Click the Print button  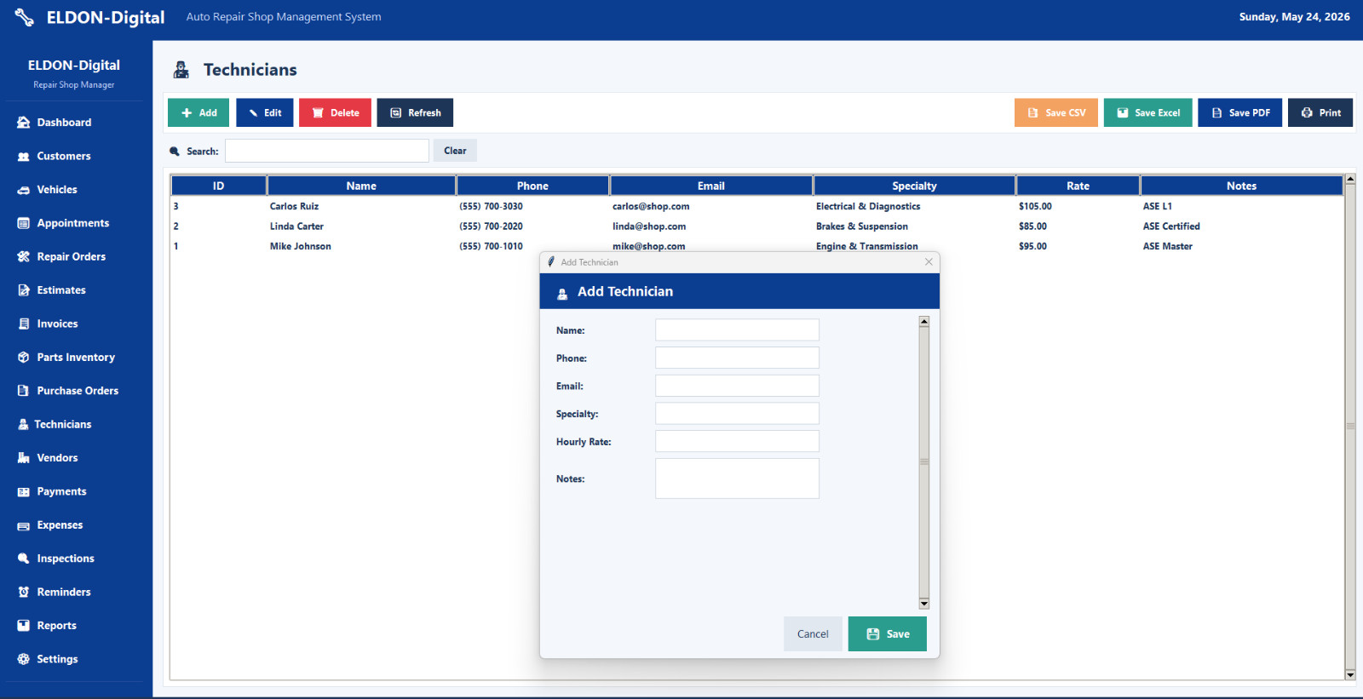(1320, 112)
